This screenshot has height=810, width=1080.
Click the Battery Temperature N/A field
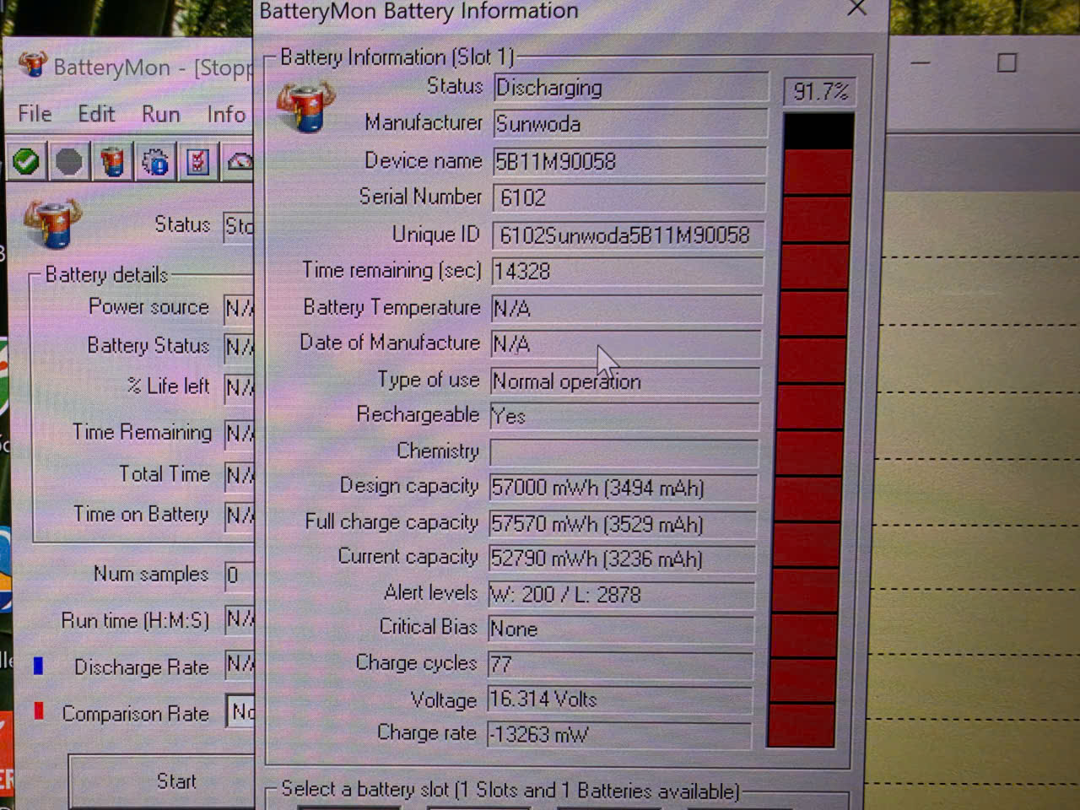tap(627, 308)
